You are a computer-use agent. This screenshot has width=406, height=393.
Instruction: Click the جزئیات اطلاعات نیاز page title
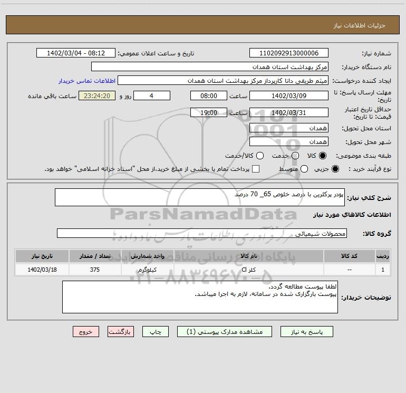[359, 25]
